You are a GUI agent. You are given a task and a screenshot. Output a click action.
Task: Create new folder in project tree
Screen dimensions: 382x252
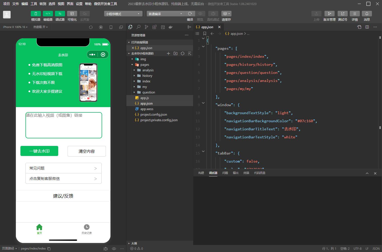175,53
